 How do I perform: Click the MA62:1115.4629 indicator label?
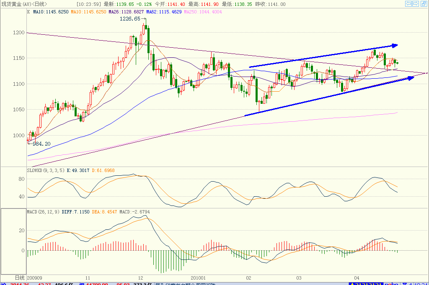[x=164, y=12]
